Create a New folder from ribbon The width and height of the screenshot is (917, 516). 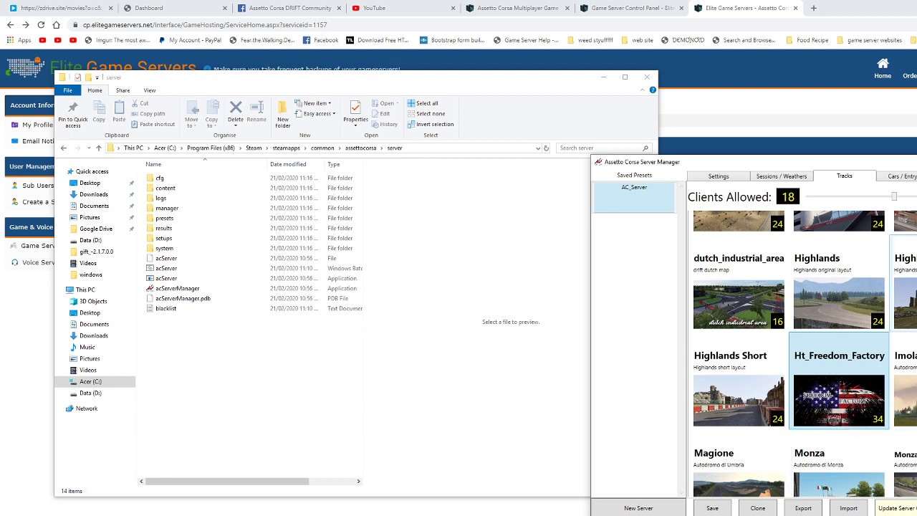[x=283, y=114]
